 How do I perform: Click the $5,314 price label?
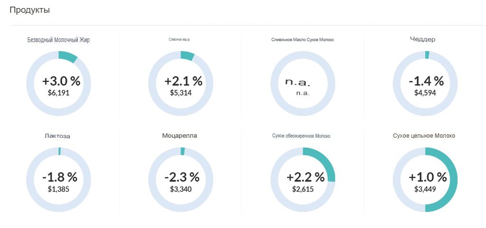coord(180,93)
